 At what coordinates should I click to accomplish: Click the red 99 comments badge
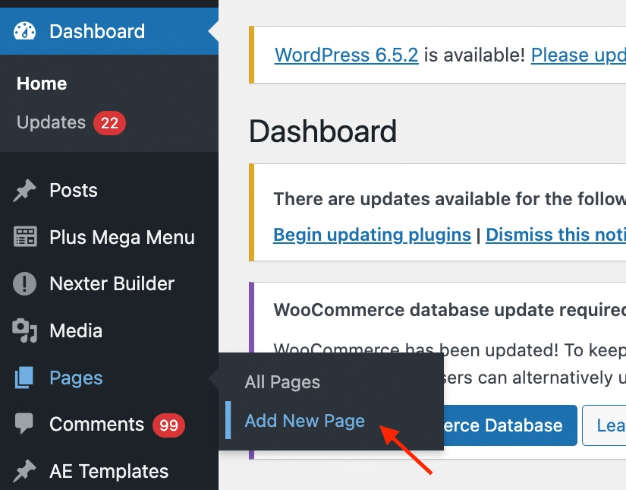[168, 425]
